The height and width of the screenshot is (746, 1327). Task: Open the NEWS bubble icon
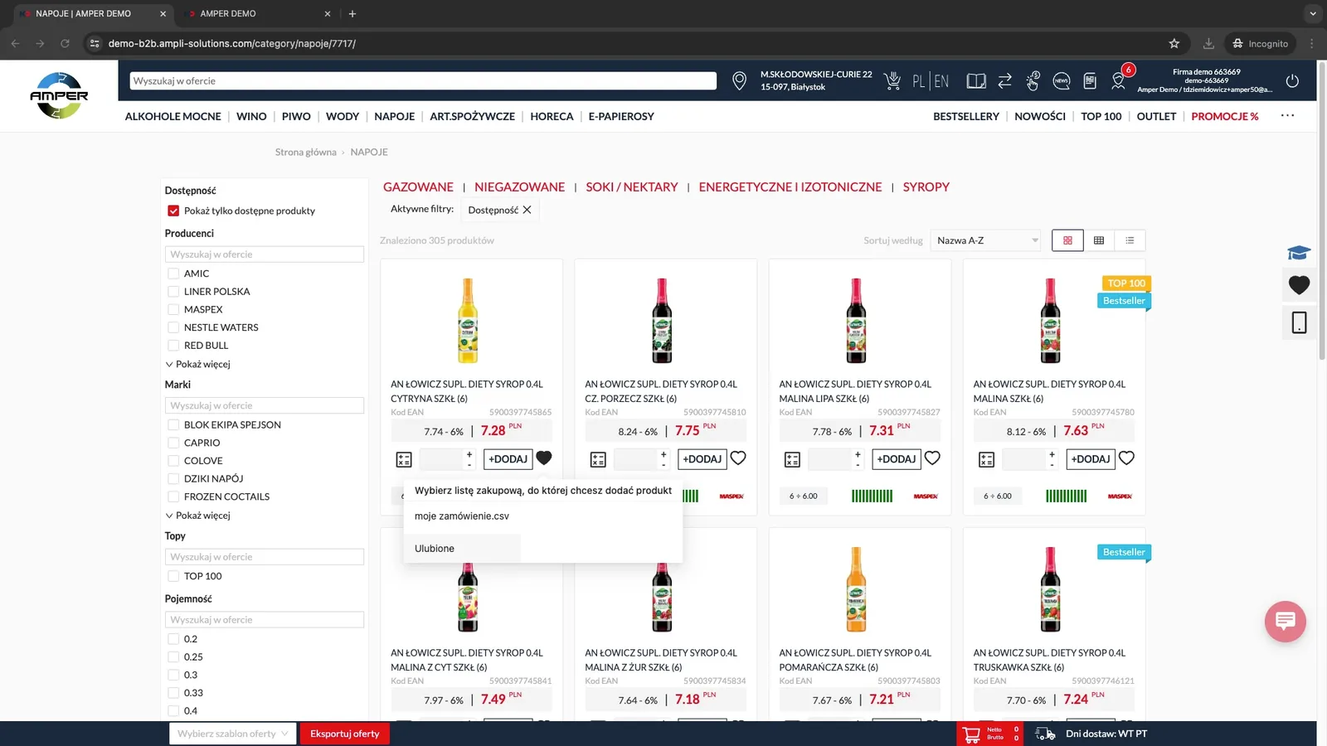1062,80
